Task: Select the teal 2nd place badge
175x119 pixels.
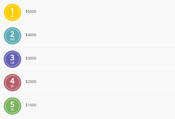Action: [x=12, y=36]
